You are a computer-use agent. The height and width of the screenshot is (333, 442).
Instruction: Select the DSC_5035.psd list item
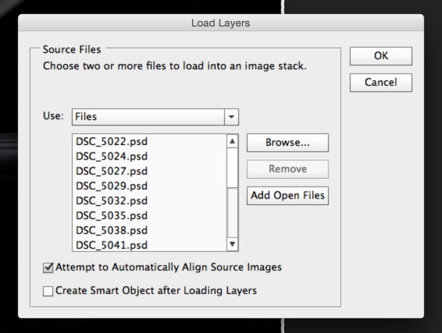(x=111, y=215)
